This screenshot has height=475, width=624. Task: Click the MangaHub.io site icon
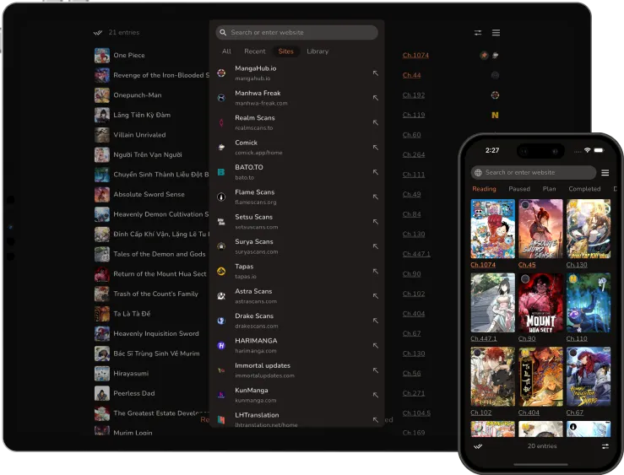(221, 73)
